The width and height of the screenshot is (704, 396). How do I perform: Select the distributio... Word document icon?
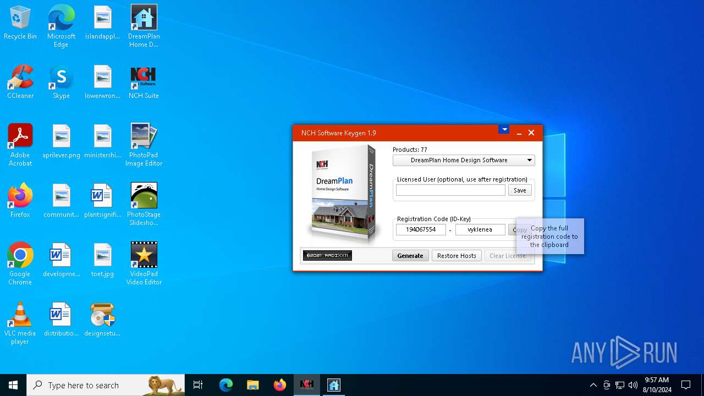tap(61, 320)
